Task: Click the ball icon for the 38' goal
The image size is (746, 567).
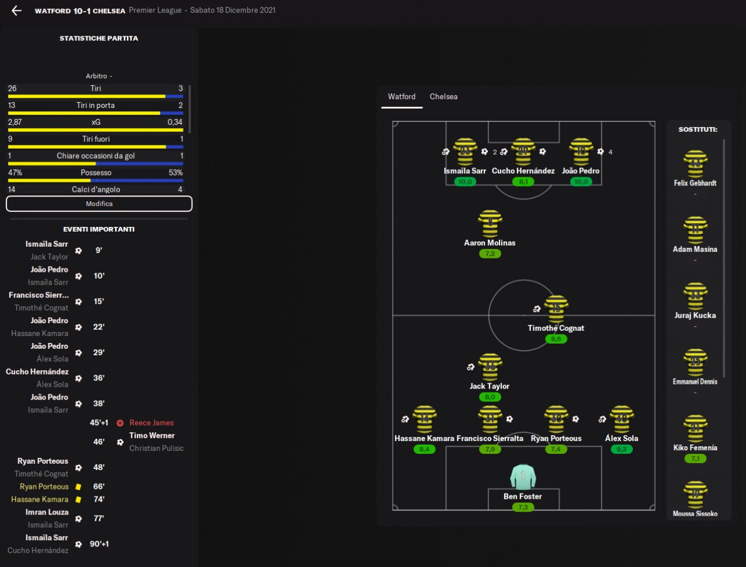Action: 79,404
